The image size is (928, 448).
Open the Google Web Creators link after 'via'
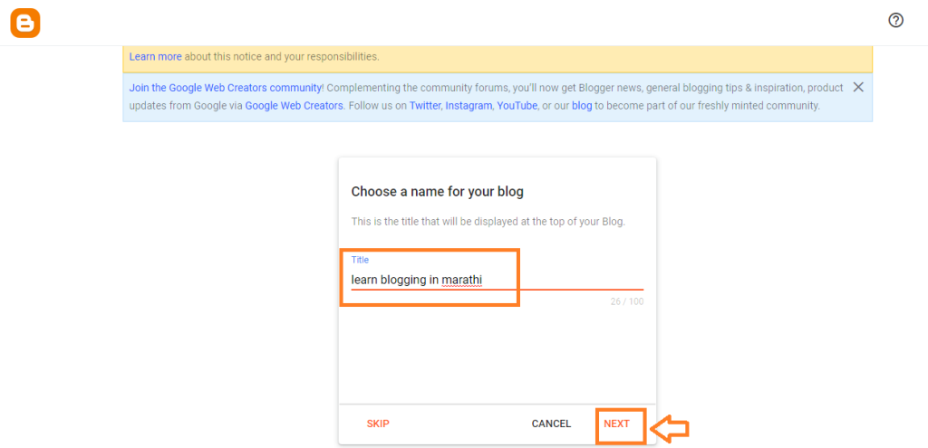point(295,106)
